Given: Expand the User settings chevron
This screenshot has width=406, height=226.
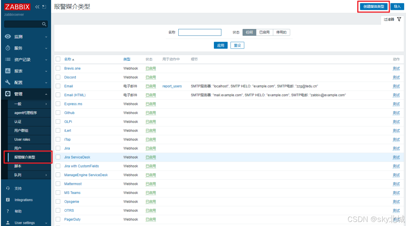Looking at the screenshot, I should point(46,223).
